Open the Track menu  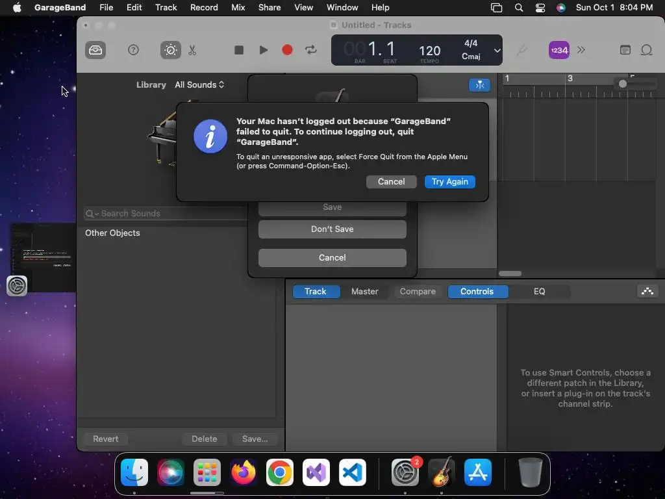coord(166,8)
